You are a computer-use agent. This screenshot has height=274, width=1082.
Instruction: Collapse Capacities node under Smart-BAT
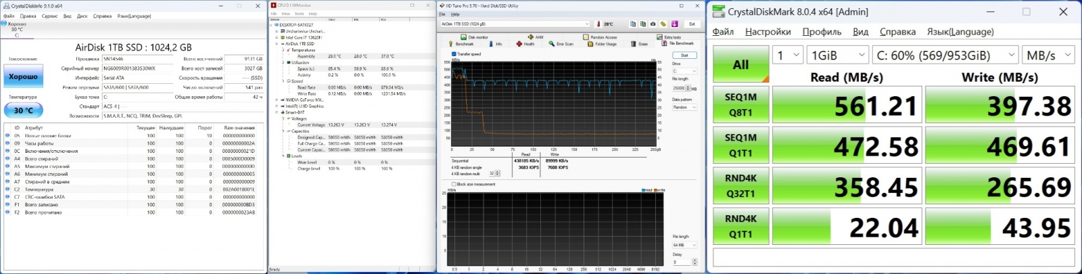click(283, 131)
